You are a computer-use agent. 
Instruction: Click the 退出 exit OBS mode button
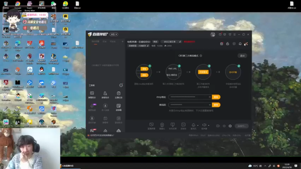pyautogui.click(x=242, y=56)
